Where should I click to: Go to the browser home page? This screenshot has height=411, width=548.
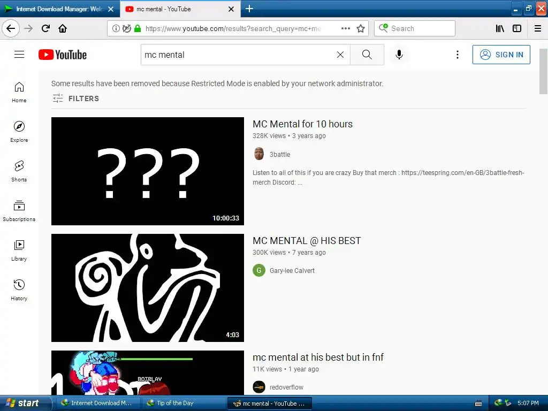point(63,28)
